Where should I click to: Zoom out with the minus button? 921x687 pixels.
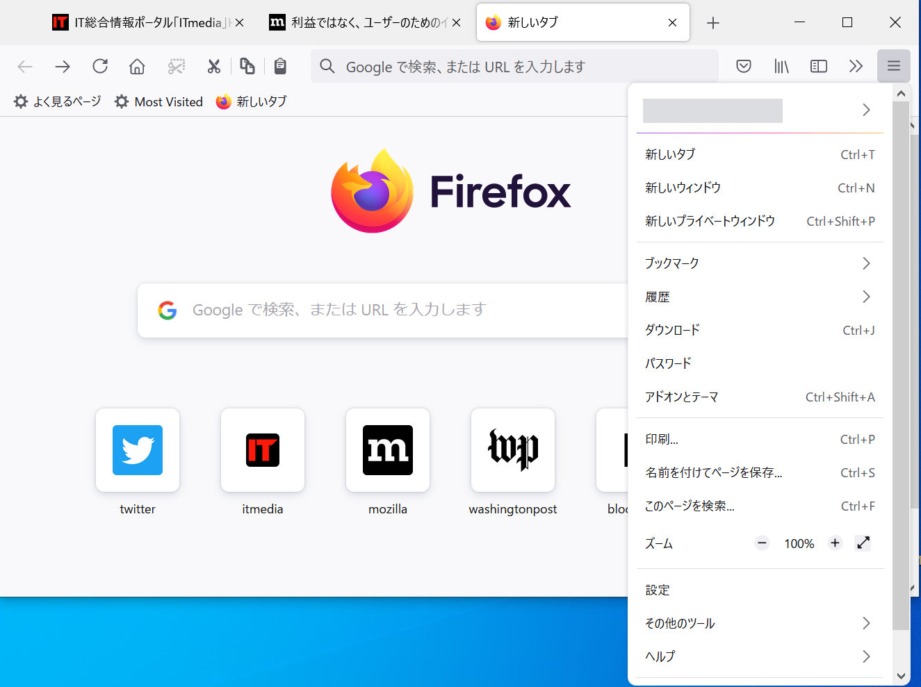[763, 543]
